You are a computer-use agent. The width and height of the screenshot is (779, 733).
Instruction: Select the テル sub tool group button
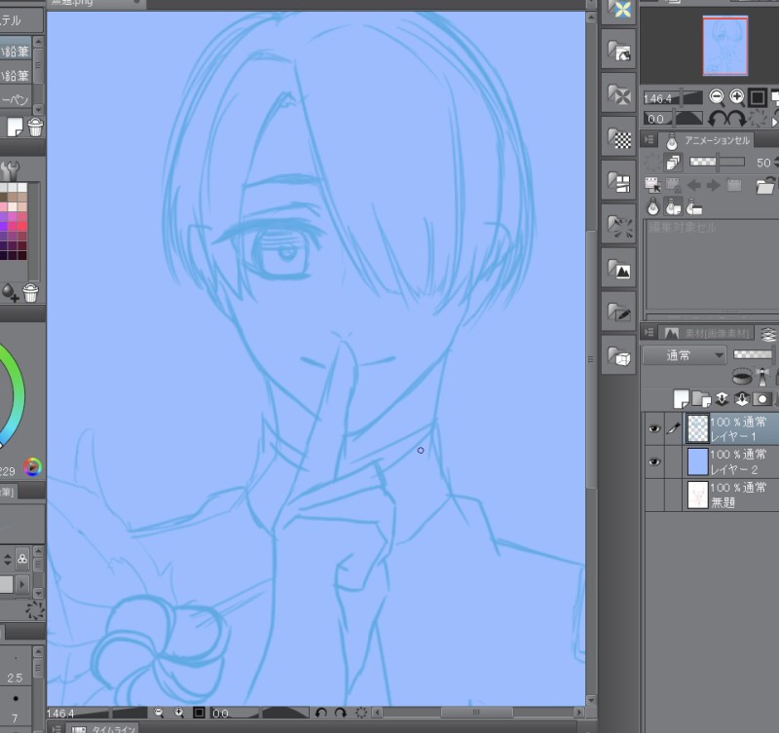click(x=20, y=20)
